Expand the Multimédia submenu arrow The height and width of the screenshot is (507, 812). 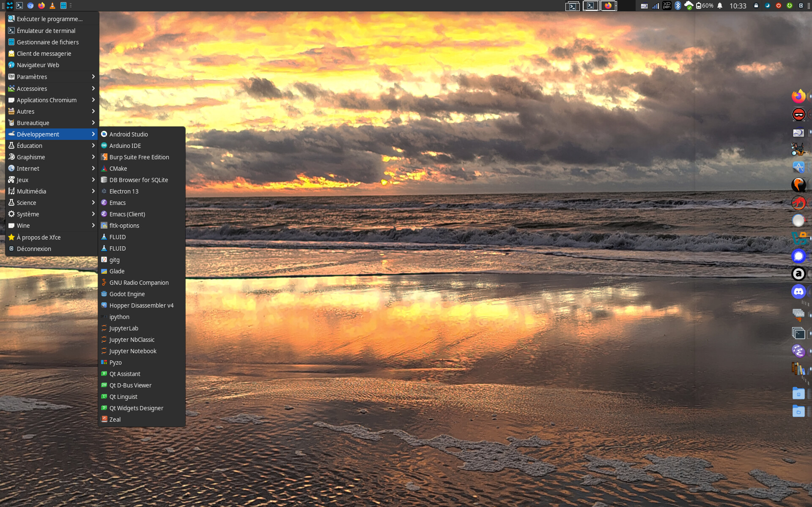(x=93, y=191)
